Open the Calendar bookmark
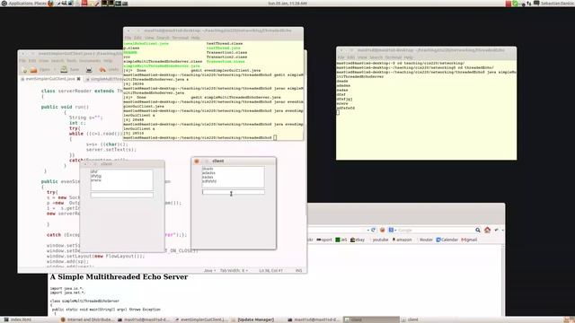This screenshot has height=323, width=575. [447, 240]
